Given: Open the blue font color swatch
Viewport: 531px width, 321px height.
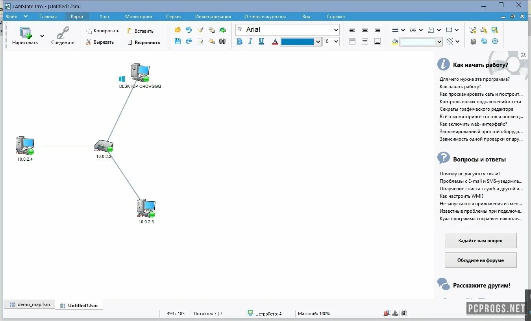Looking at the screenshot, I should [301, 41].
